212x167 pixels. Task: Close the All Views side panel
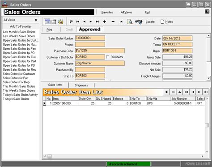36,20
